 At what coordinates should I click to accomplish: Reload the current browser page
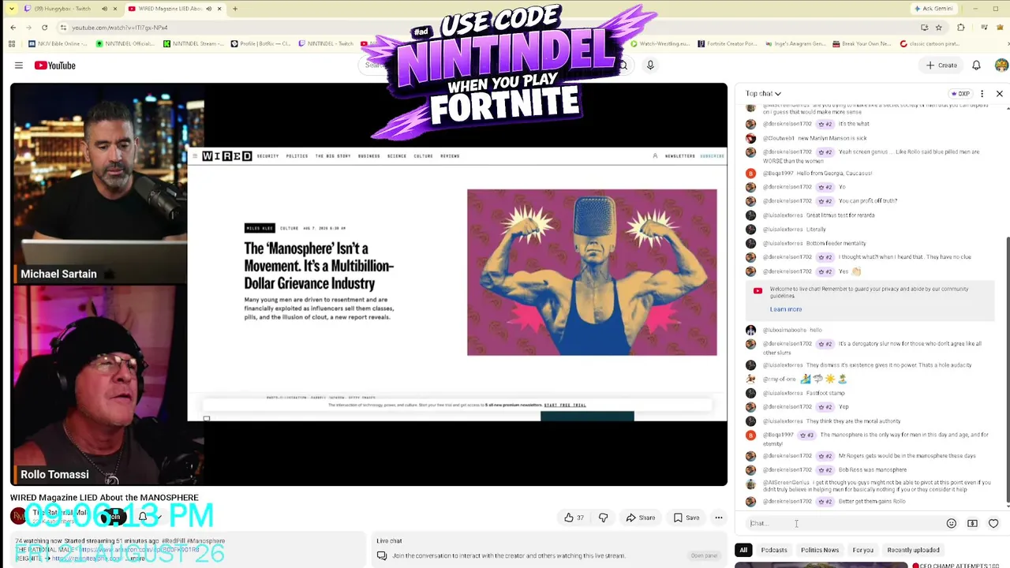pyautogui.click(x=44, y=28)
